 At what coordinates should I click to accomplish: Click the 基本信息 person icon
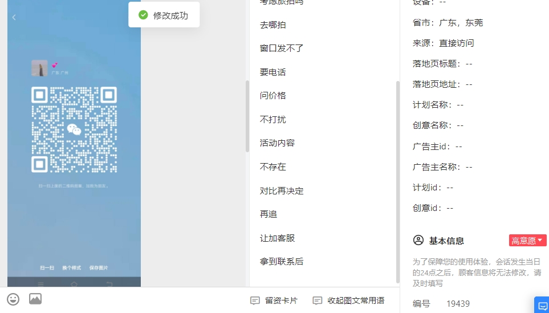tap(418, 240)
